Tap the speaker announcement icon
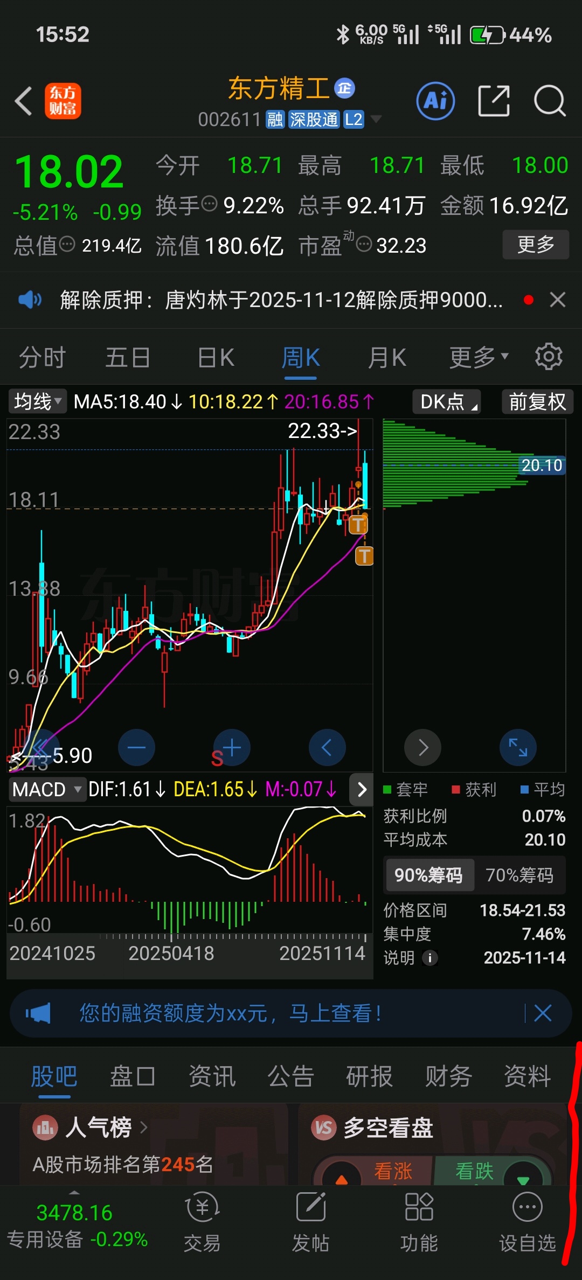 click(30, 300)
